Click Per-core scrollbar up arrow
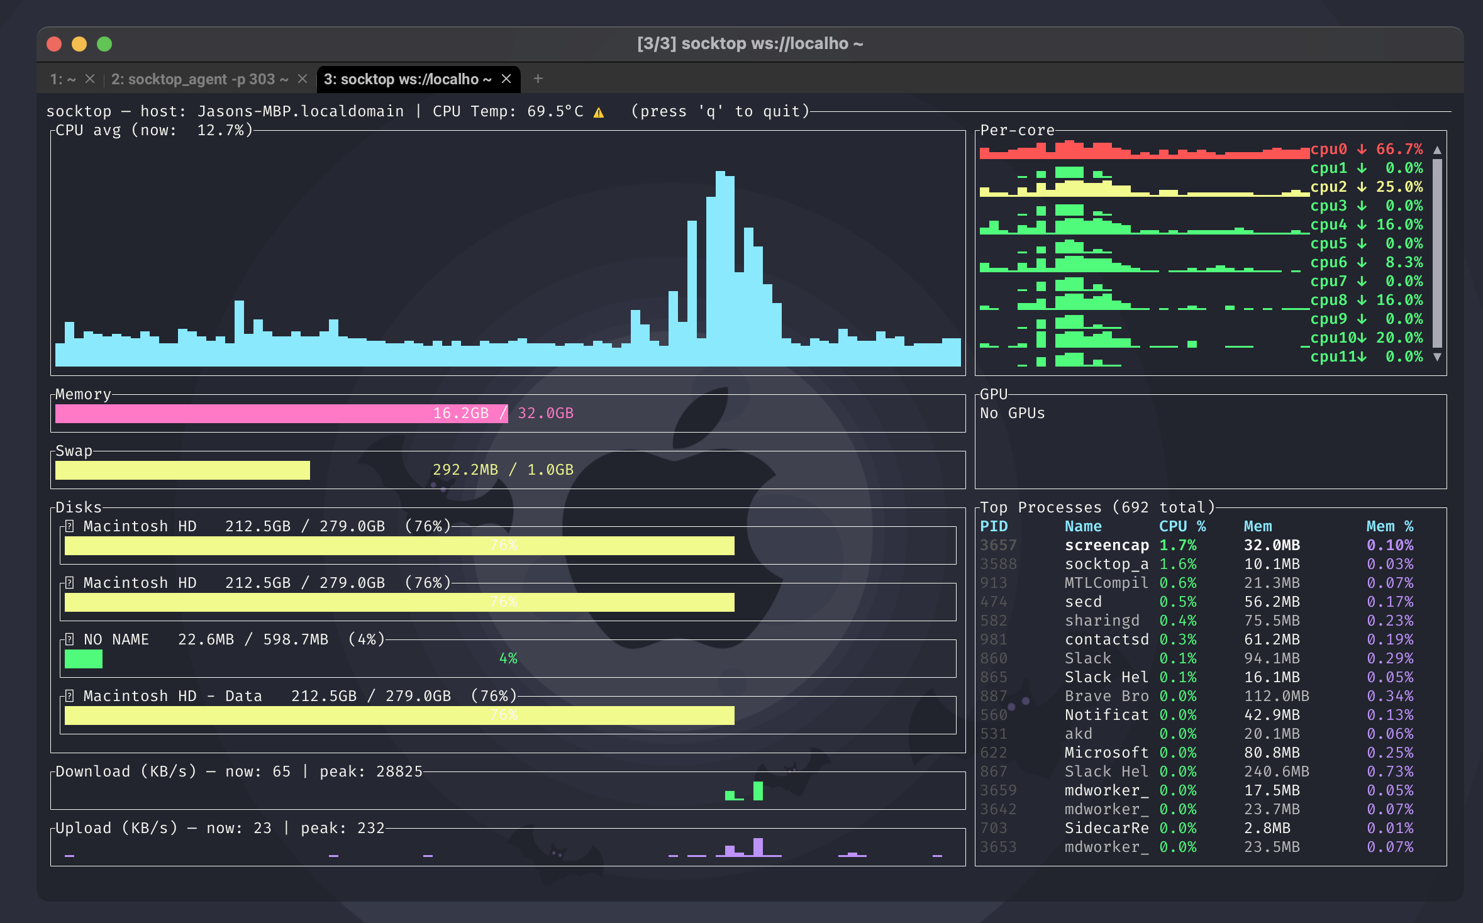This screenshot has height=923, width=1483. click(x=1437, y=150)
